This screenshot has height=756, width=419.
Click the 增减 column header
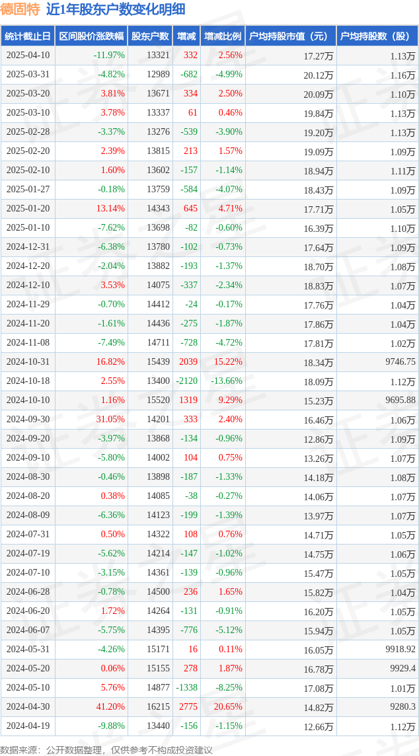(x=186, y=36)
